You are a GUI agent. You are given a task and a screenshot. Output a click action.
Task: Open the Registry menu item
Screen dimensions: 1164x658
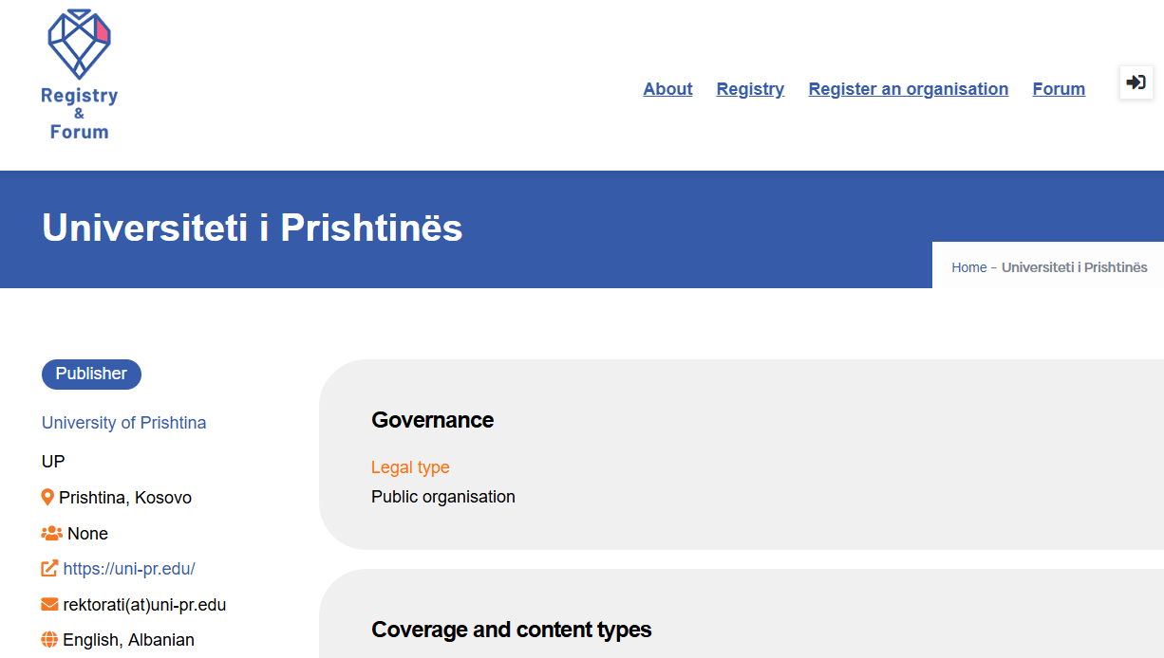click(750, 89)
